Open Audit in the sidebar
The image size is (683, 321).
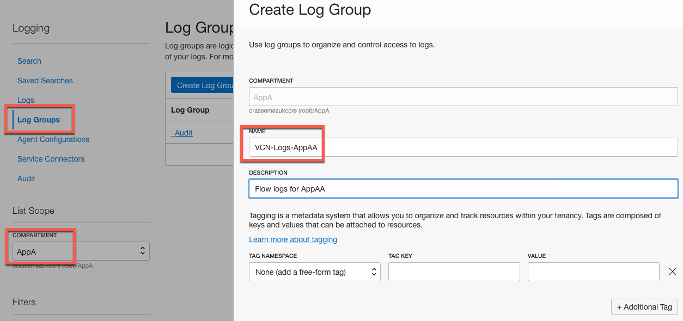click(x=26, y=178)
